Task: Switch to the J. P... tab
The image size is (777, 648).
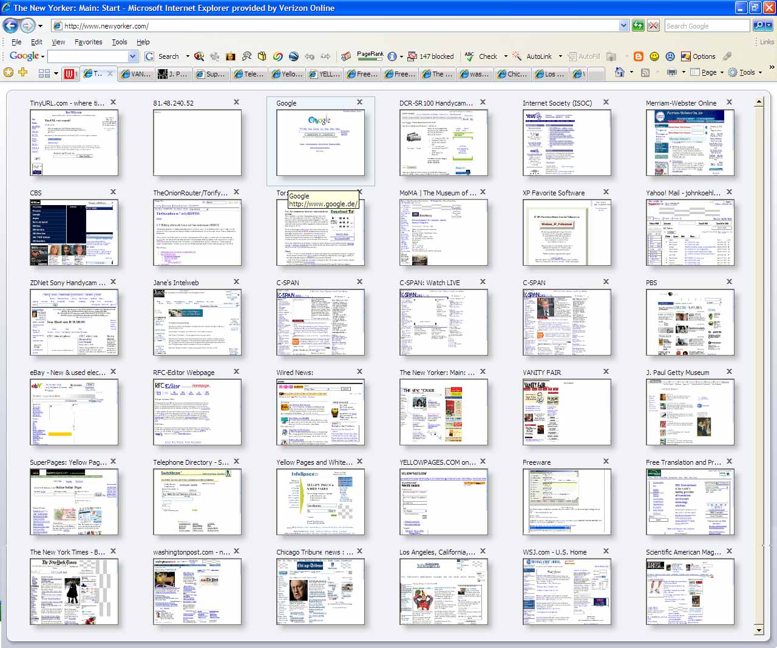Action: point(174,73)
